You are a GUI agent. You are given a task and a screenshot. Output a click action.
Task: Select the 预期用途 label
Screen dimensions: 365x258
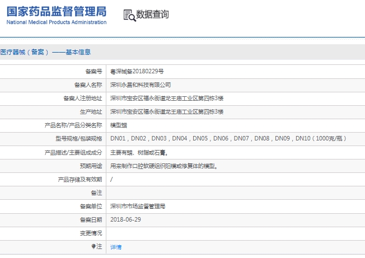[x=91, y=166]
